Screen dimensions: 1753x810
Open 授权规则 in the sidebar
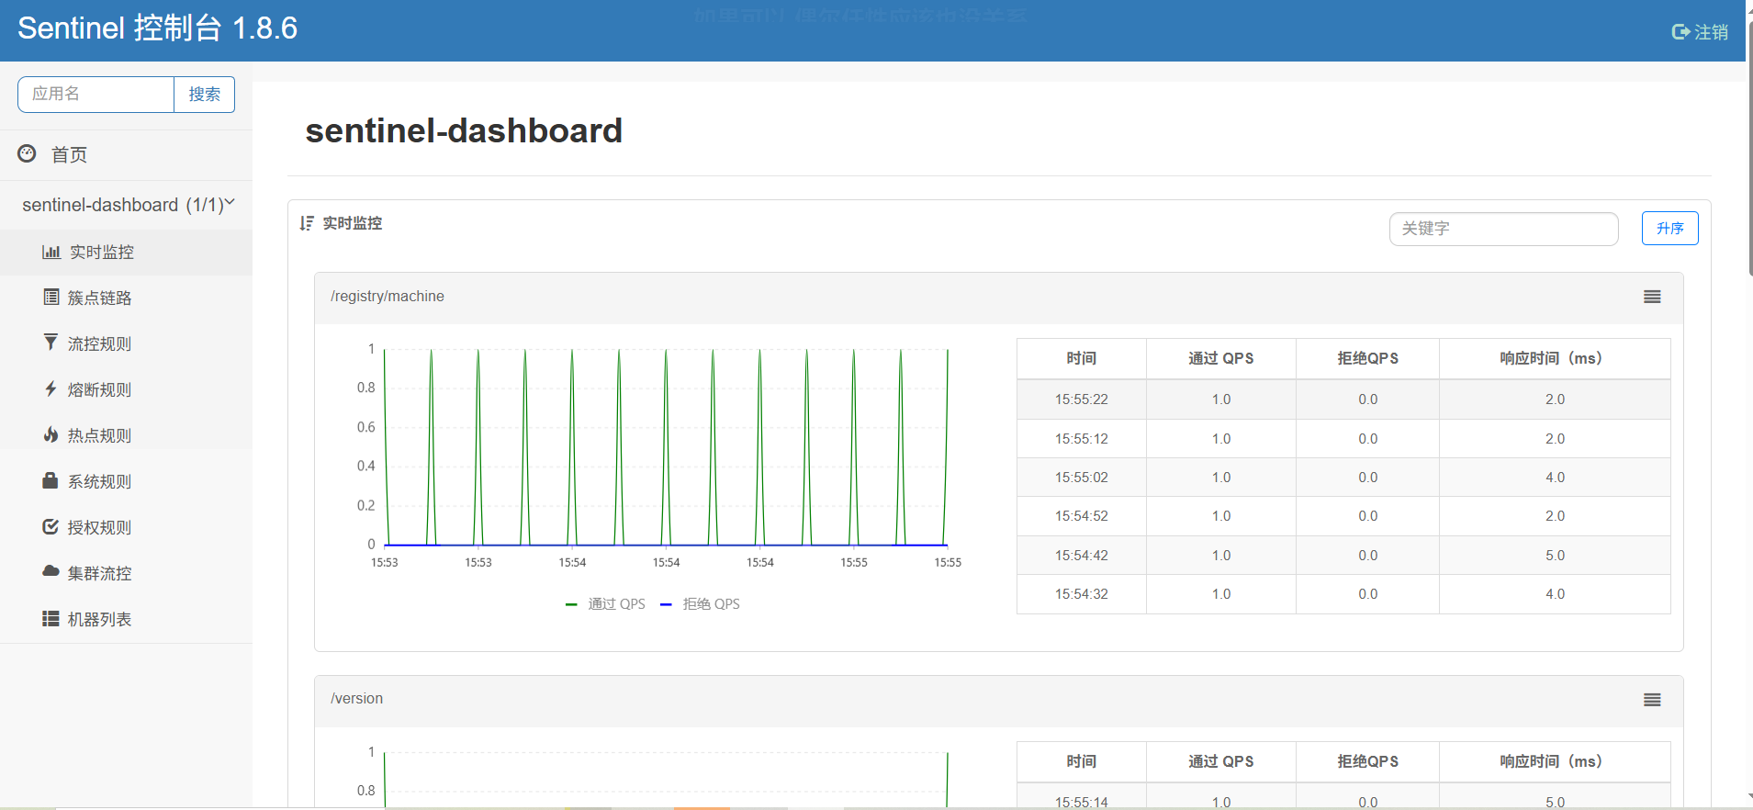(126, 527)
